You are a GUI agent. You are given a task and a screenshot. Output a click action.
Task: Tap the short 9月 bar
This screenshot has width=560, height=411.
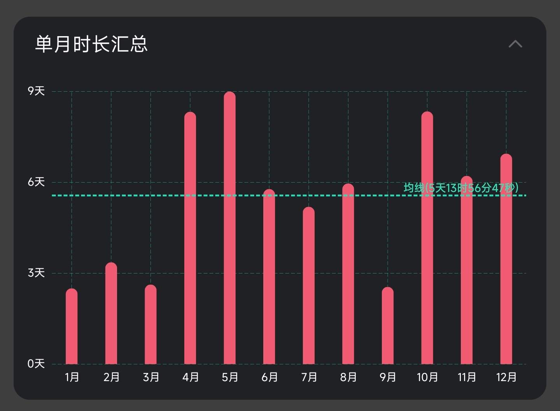388,326
